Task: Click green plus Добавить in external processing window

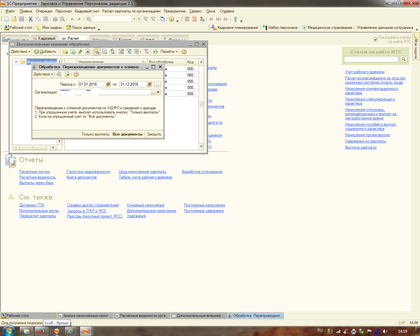Action: [x=45, y=52]
